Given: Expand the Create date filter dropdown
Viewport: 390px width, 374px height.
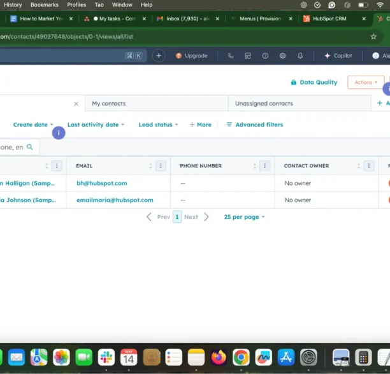Looking at the screenshot, I should coord(33,125).
